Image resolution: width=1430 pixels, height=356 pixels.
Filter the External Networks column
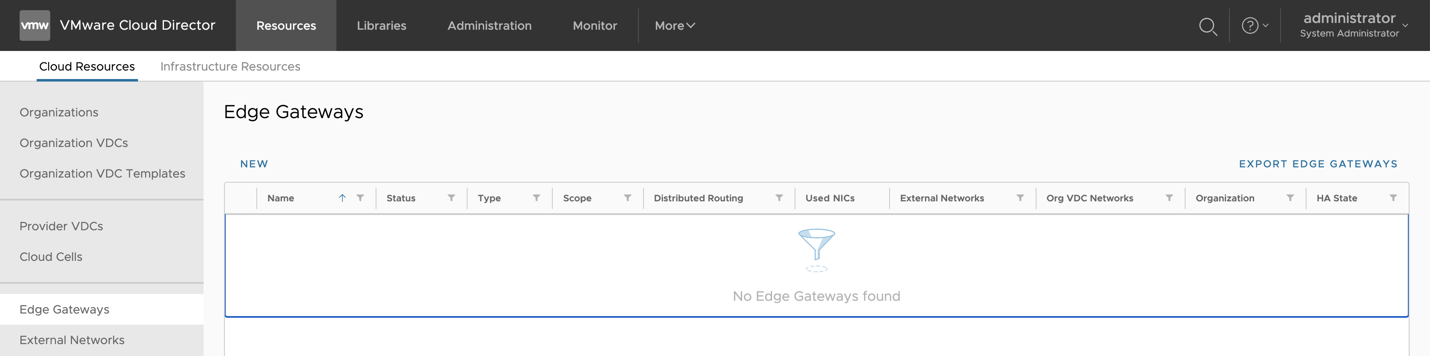pyautogui.click(x=1020, y=198)
